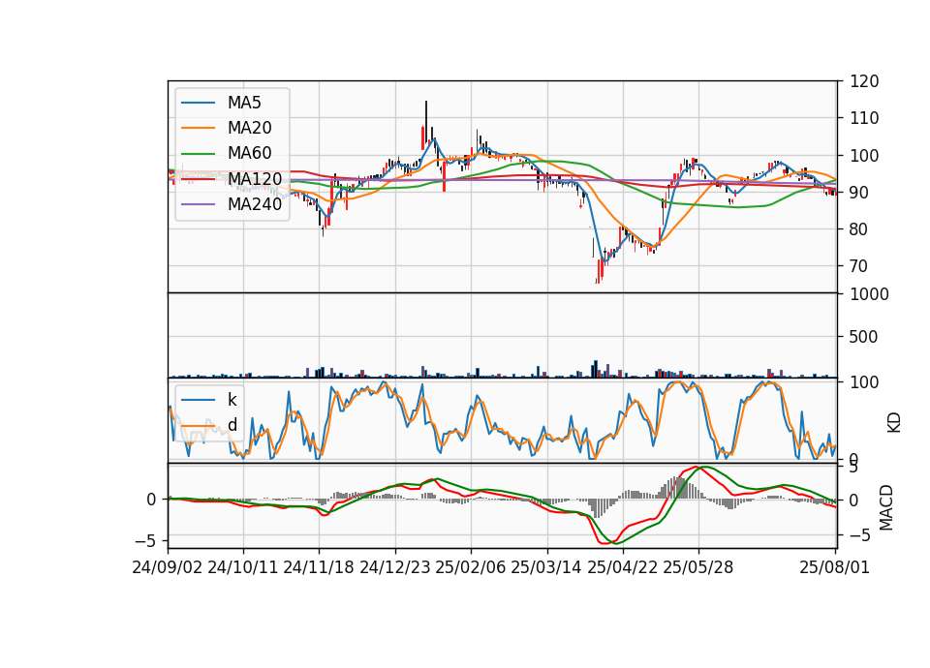
Task: Click the d legend entry in KD panel
Action: click(232, 425)
